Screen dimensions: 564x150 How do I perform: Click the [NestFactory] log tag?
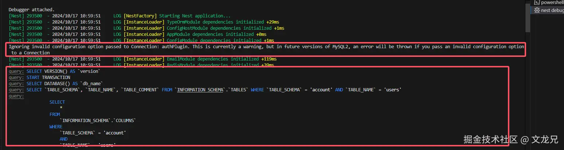click(140, 16)
